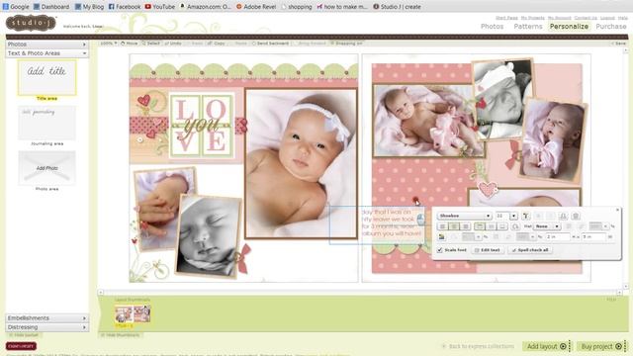Click the Hide basket toggle
The height and width of the screenshot is (356, 633).
click(x=24, y=335)
